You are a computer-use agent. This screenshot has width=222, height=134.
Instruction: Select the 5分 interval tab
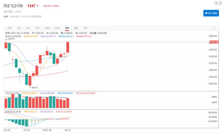28,28
